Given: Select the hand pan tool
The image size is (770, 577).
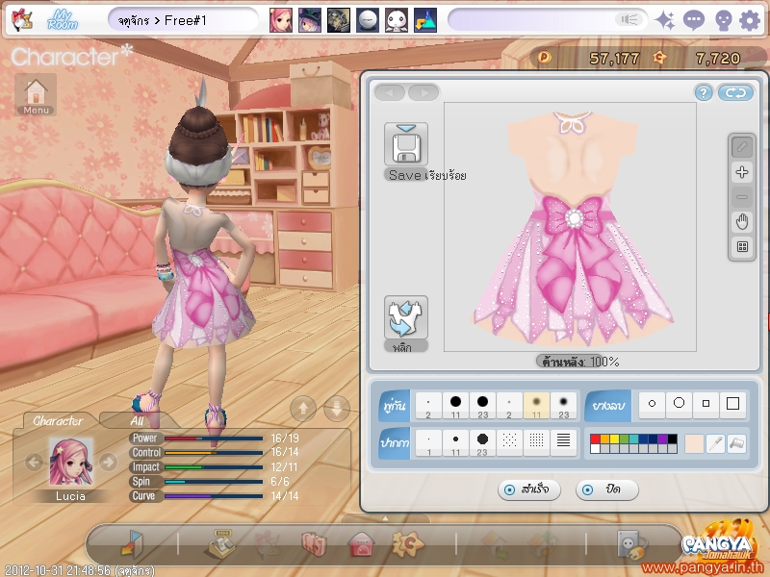Looking at the screenshot, I should (742, 222).
